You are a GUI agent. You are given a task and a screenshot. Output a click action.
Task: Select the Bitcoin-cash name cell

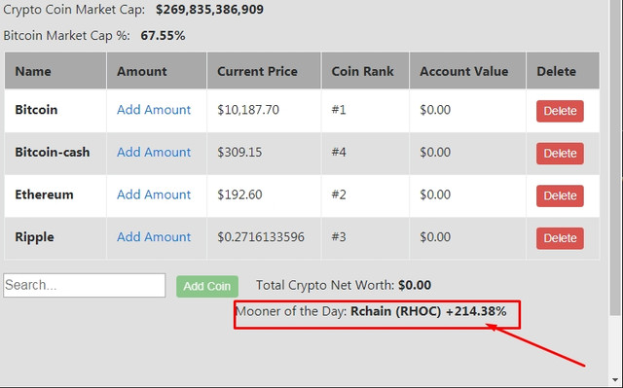click(x=55, y=153)
